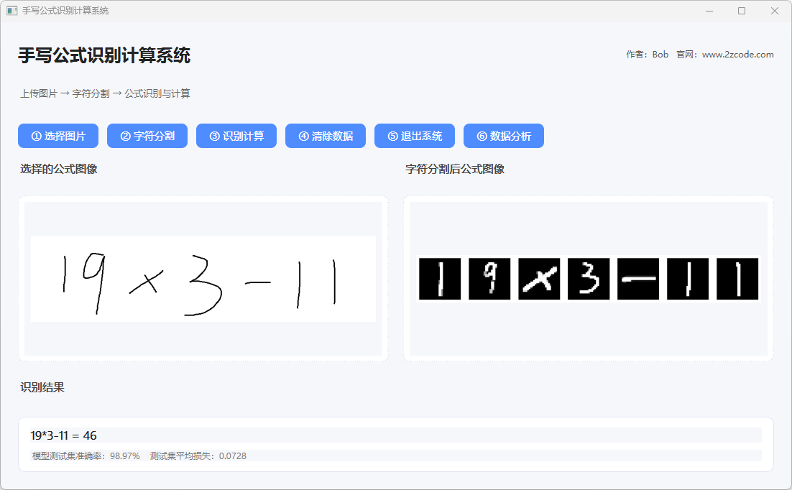Click the app icon in the title bar
This screenshot has height=490, width=792.
pyautogui.click(x=11, y=11)
